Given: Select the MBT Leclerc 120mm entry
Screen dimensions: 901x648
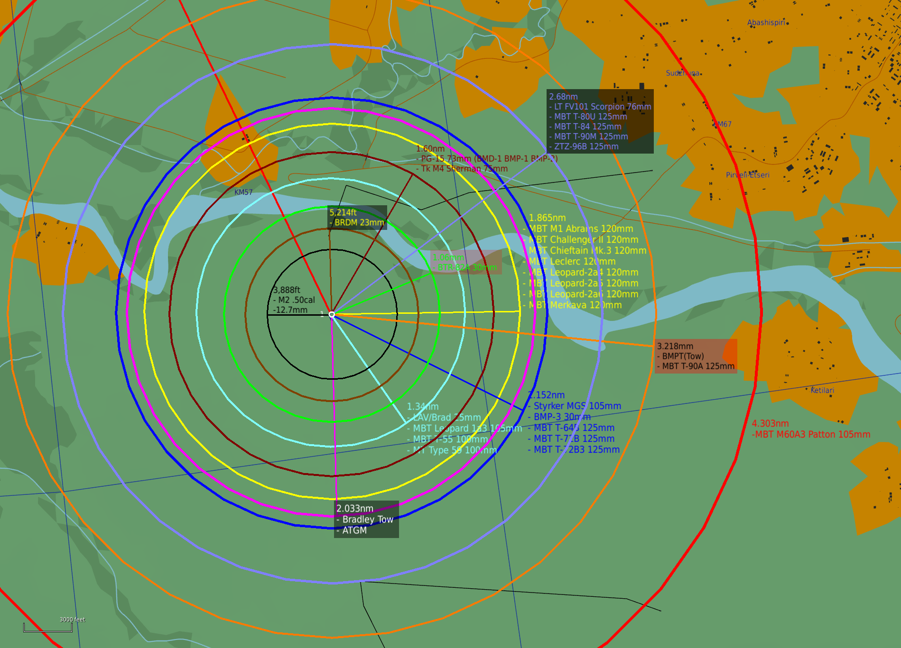Looking at the screenshot, I should 569,262.
